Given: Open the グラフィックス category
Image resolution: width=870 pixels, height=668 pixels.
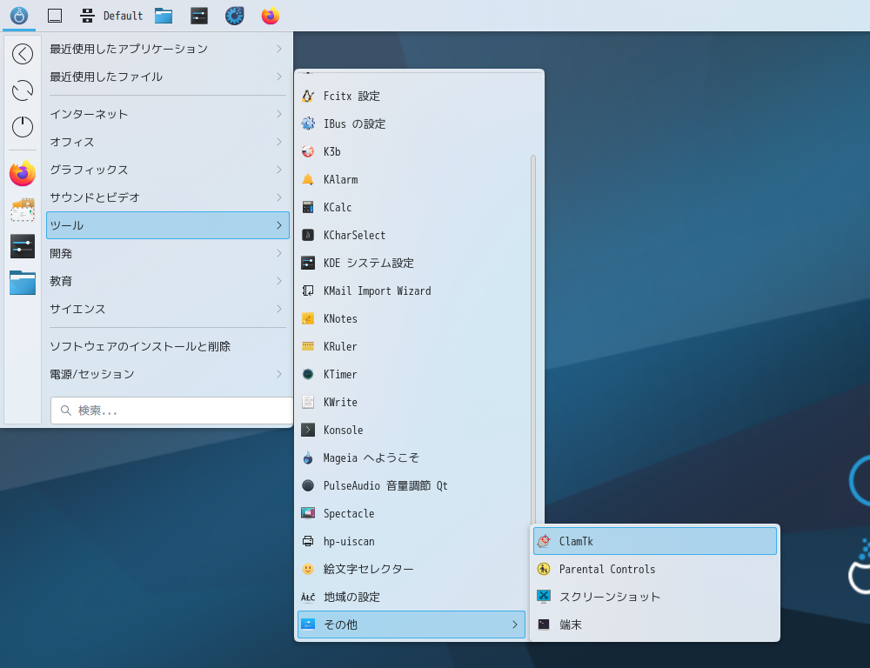Looking at the screenshot, I should 168,170.
